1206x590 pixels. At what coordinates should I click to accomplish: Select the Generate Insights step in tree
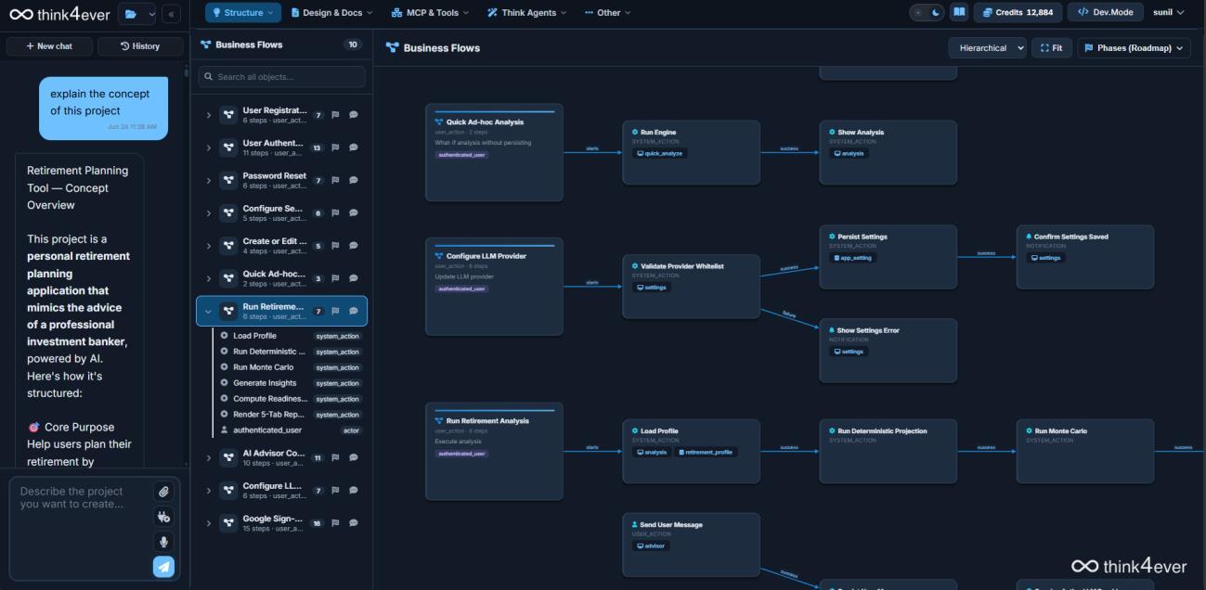coord(290,383)
